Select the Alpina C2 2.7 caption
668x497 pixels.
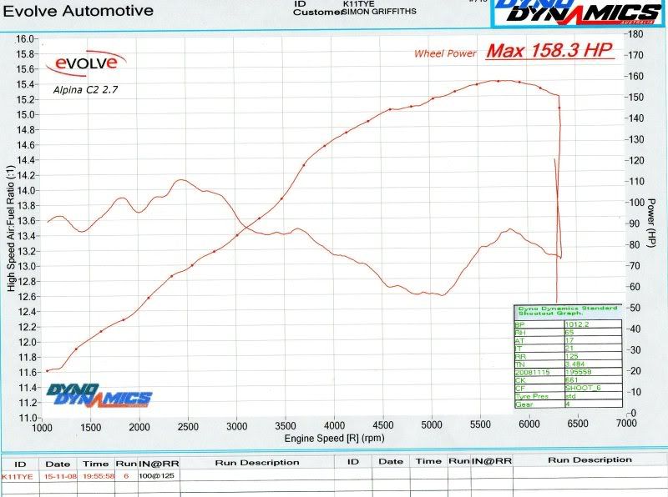(89, 88)
